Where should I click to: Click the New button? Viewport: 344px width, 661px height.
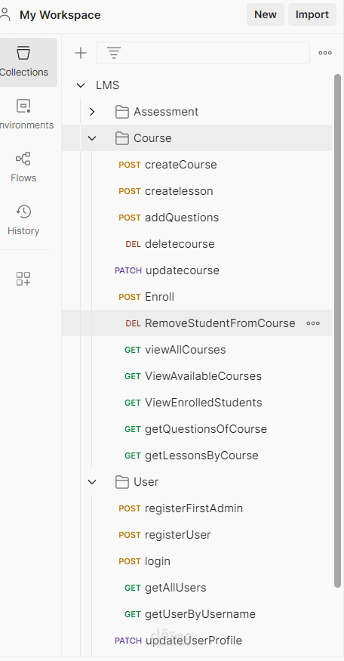point(266,15)
